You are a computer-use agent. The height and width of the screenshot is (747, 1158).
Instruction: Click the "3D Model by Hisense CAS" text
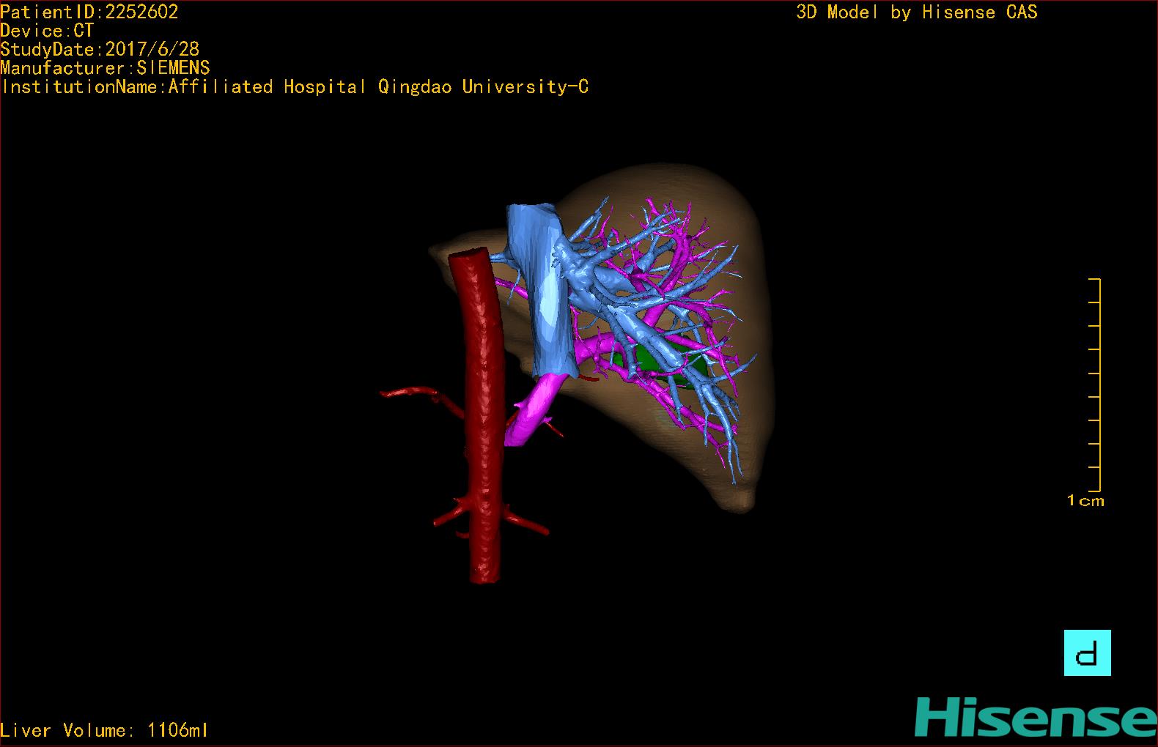[x=917, y=12]
